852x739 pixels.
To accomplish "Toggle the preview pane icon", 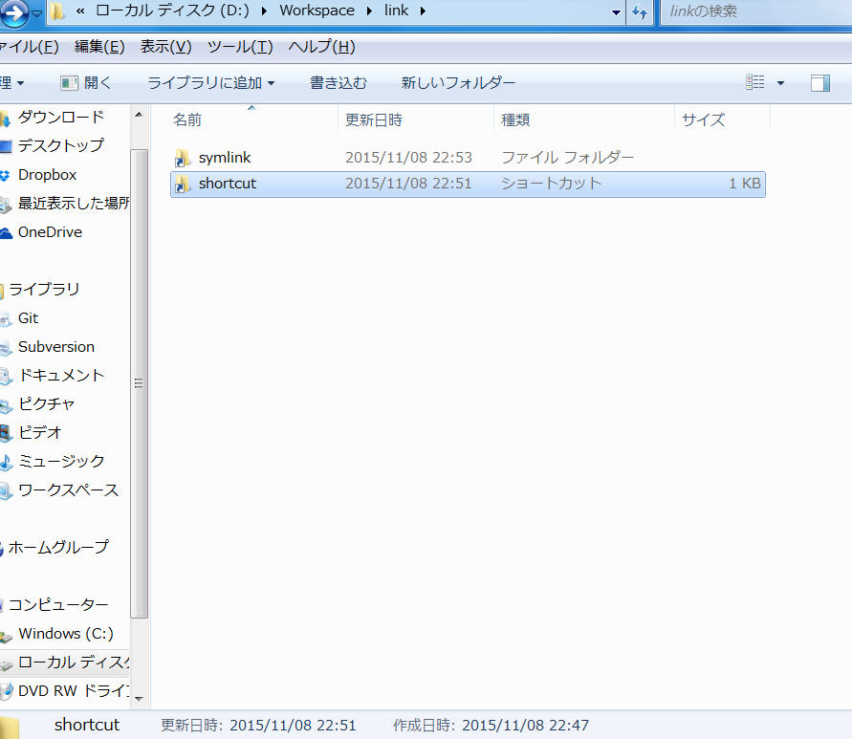I will pos(819,83).
